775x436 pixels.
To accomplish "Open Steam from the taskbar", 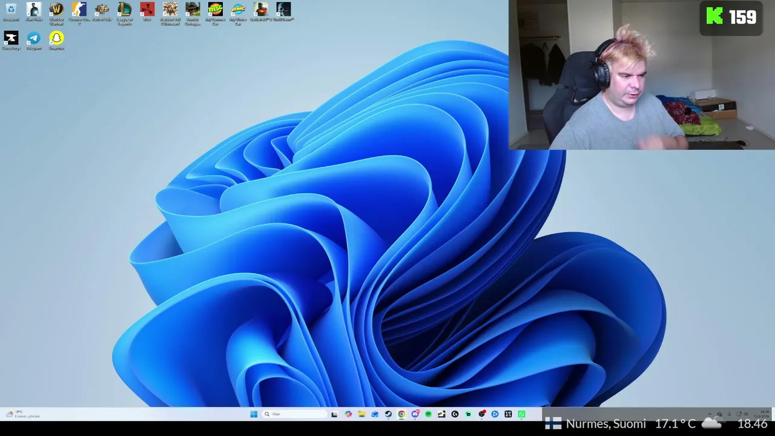I will click(388, 414).
